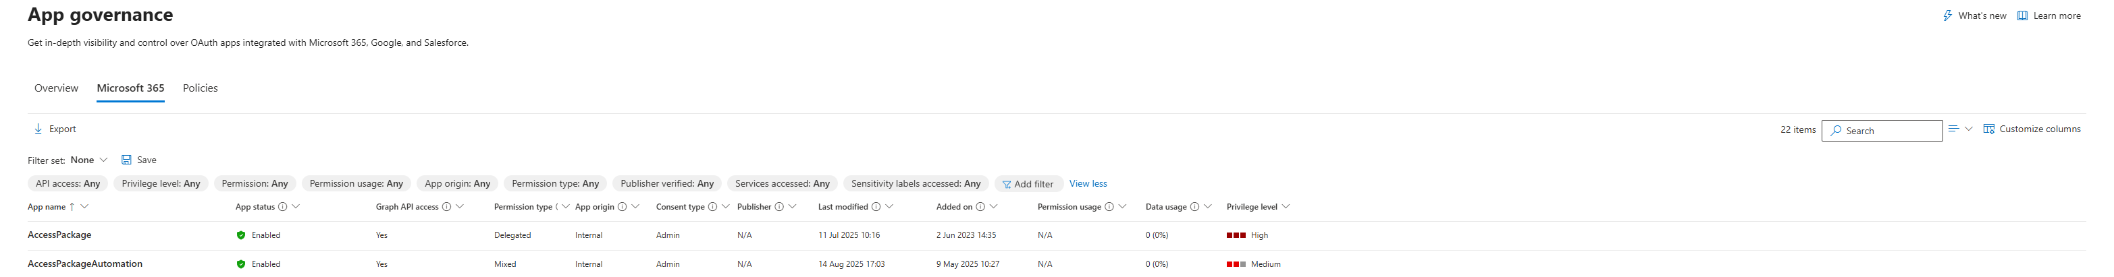2114x277 pixels.
Task: Click the Export download icon
Action: 38,129
